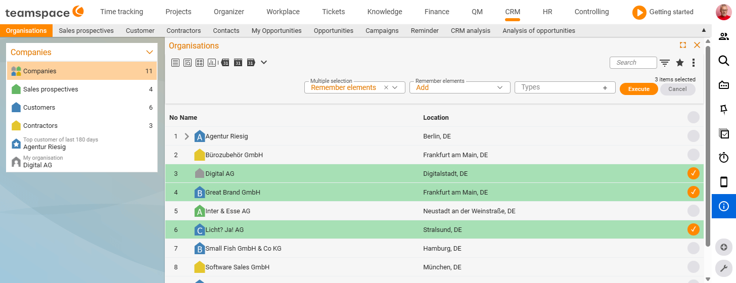Switch to the Opportunities tab
This screenshot has width=736, height=283.
(334, 30)
